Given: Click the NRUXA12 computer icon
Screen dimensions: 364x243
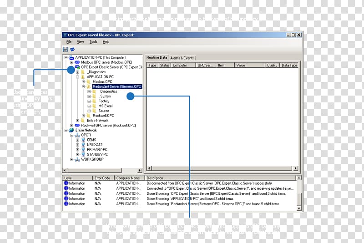Looking at the screenshot, I should coord(83,145).
